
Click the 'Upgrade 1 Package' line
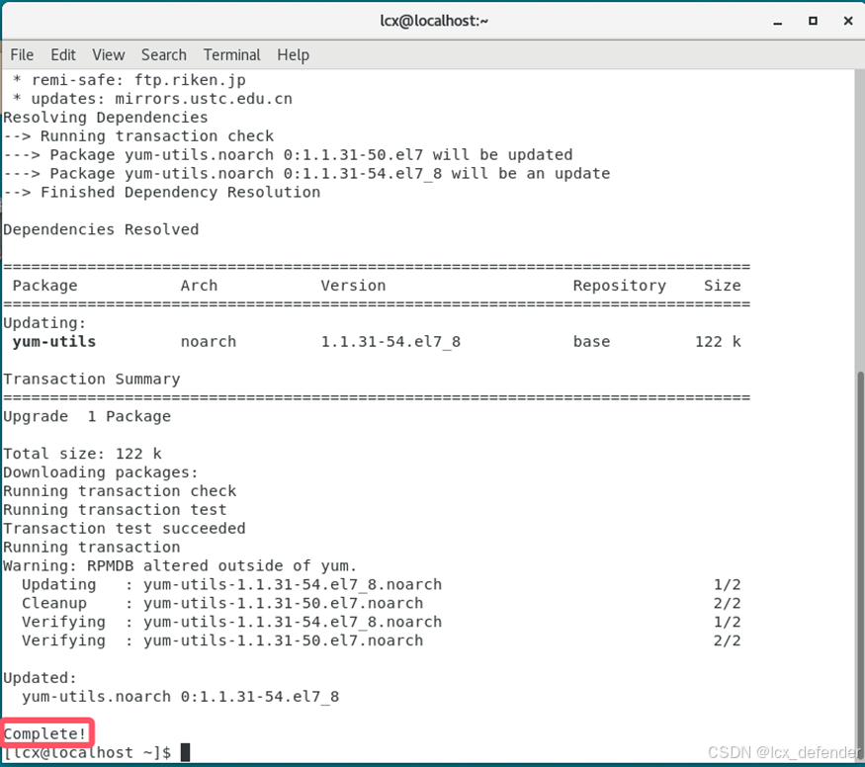87,417
